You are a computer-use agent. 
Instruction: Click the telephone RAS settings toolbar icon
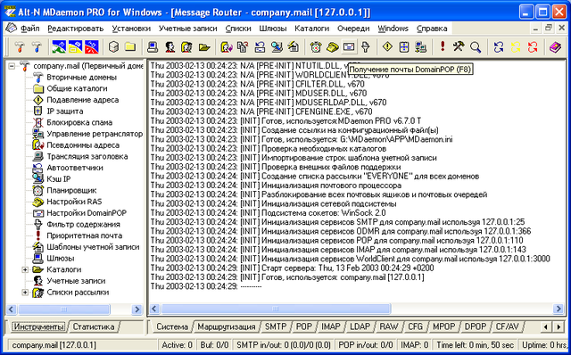pyautogui.click(x=332, y=47)
